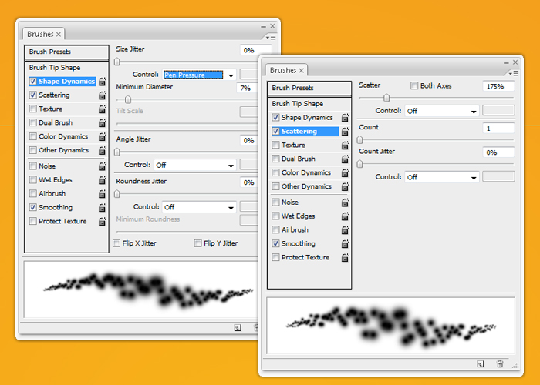Click the trash icon below the Scatter panel preview
The image size is (540, 385).
pyautogui.click(x=500, y=363)
